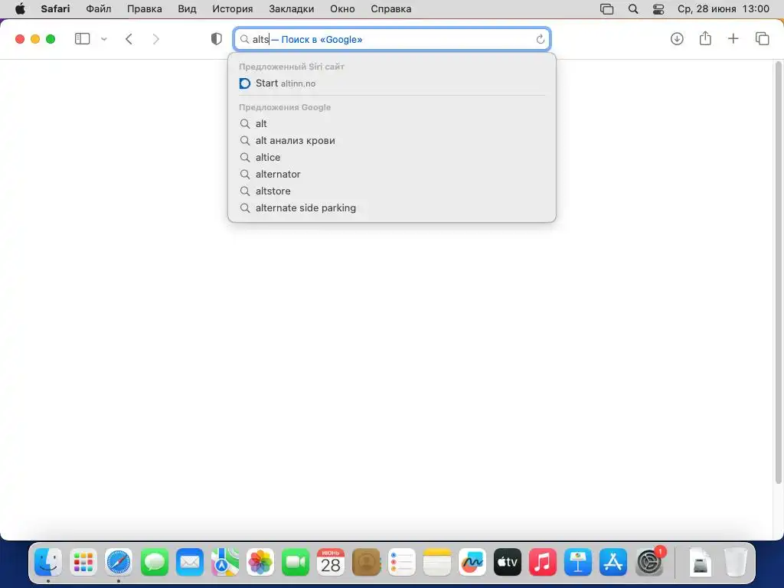Open Music from the Dock
The height and width of the screenshot is (588, 784).
point(543,562)
